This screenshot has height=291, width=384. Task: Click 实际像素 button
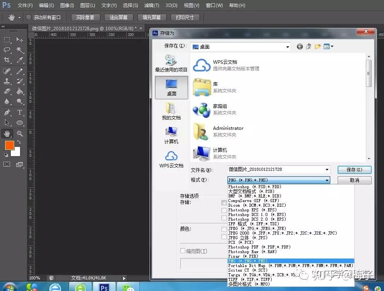85,17
